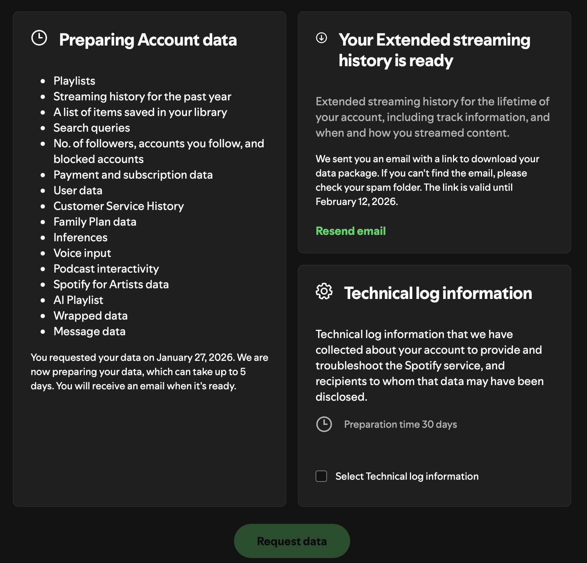The height and width of the screenshot is (563, 587).
Task: Click the Wrapped data list entry
Action: click(90, 316)
